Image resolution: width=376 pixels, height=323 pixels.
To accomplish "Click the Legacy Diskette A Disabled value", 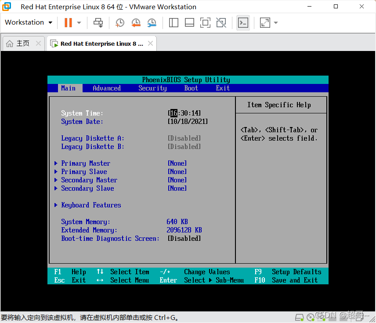I will coord(184,138).
